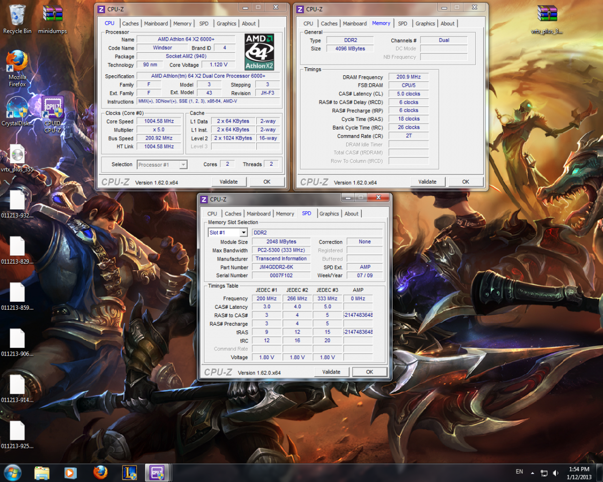Click the Transcend Information manufacturer field
The height and width of the screenshot is (482, 603).
point(281,259)
